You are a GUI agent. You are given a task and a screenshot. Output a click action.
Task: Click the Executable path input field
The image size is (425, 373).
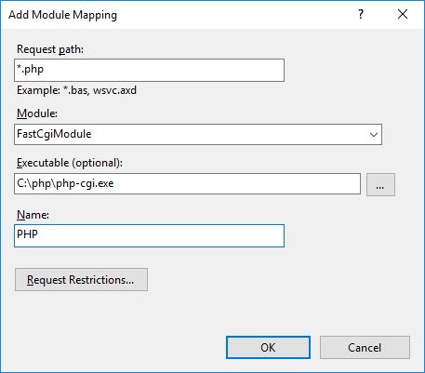pyautogui.click(x=187, y=184)
